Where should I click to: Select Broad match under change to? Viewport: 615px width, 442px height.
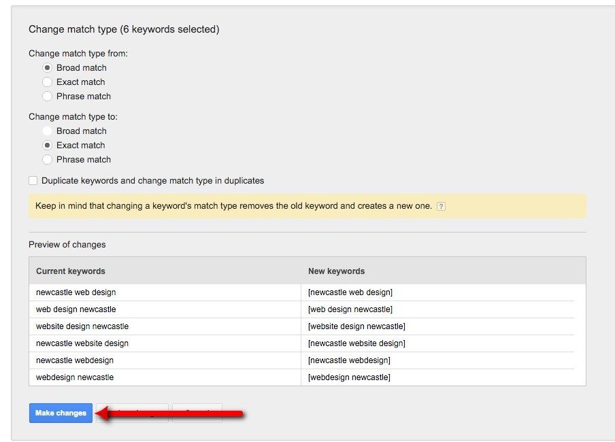[46, 131]
